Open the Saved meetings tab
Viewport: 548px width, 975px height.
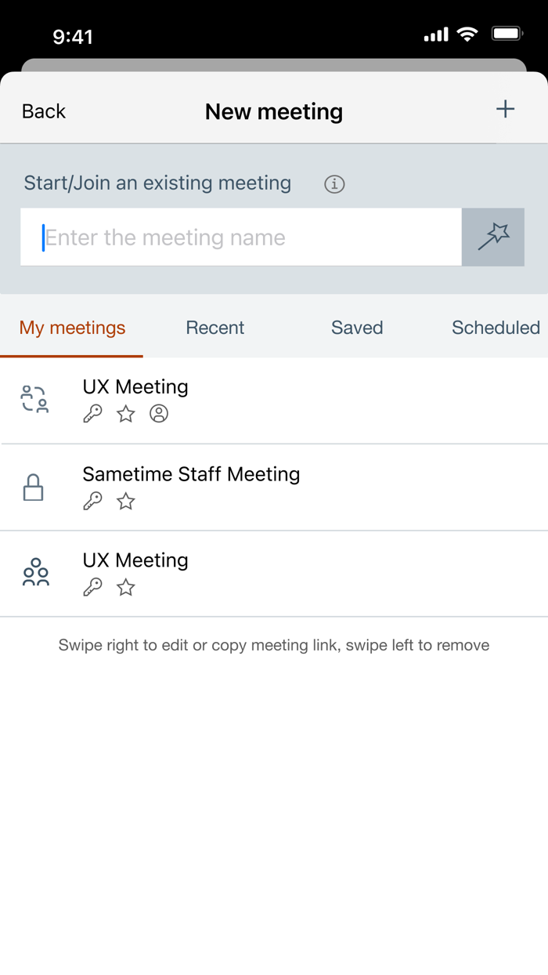pyautogui.click(x=357, y=328)
